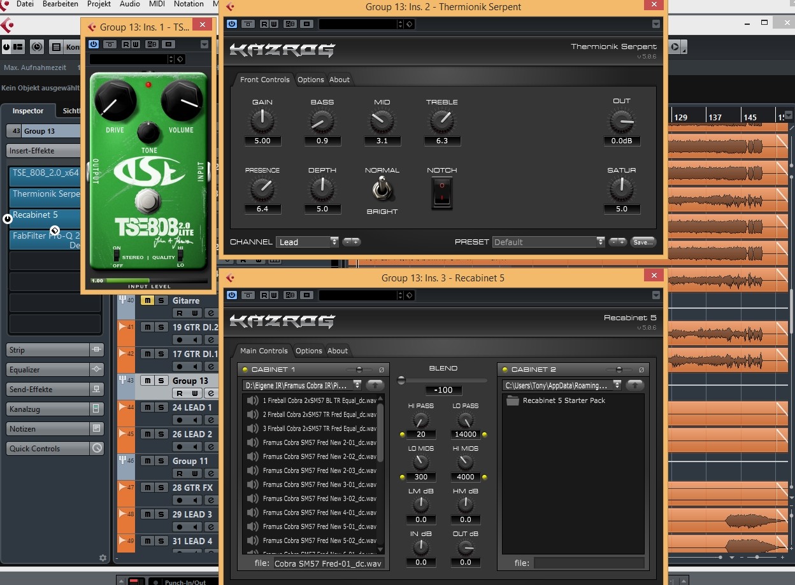This screenshot has width=795, height=585.
Task: Click the TSE808 pedal footswitch
Action: [x=148, y=202]
